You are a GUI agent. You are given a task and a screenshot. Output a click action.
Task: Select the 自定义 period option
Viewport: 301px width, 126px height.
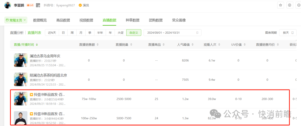point(134,33)
